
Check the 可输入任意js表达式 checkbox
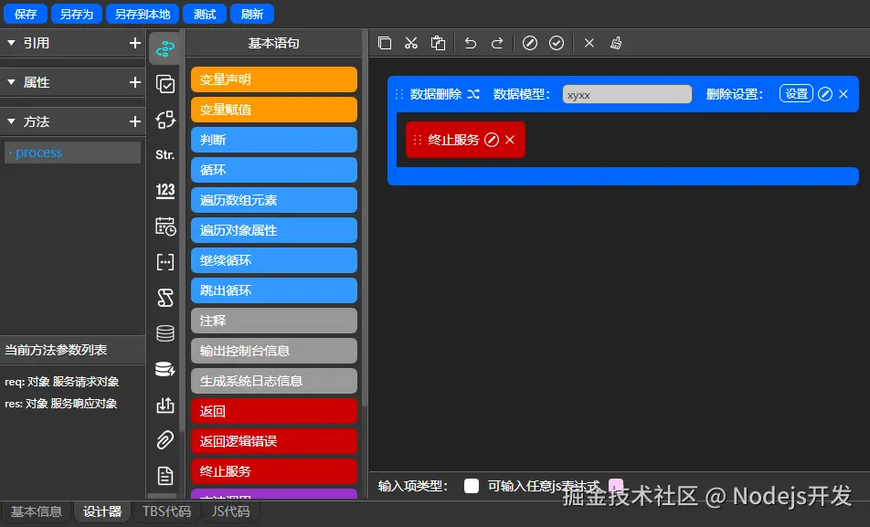472,486
